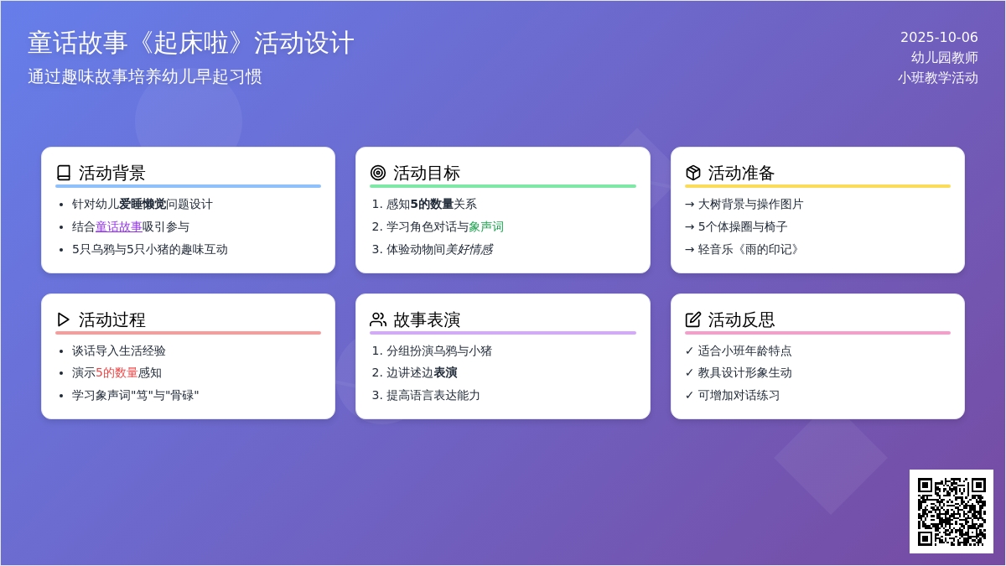Select the 轻音乐《雨的印记》 list item
The width and height of the screenshot is (1006, 566).
click(749, 249)
